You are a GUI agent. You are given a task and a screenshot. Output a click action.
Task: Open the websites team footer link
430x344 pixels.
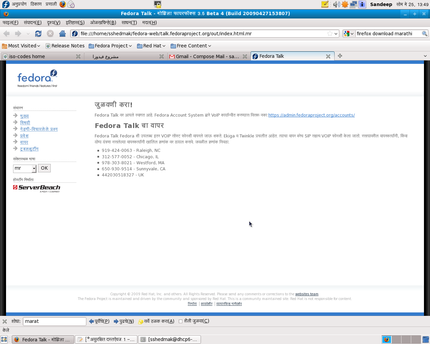(x=307, y=294)
